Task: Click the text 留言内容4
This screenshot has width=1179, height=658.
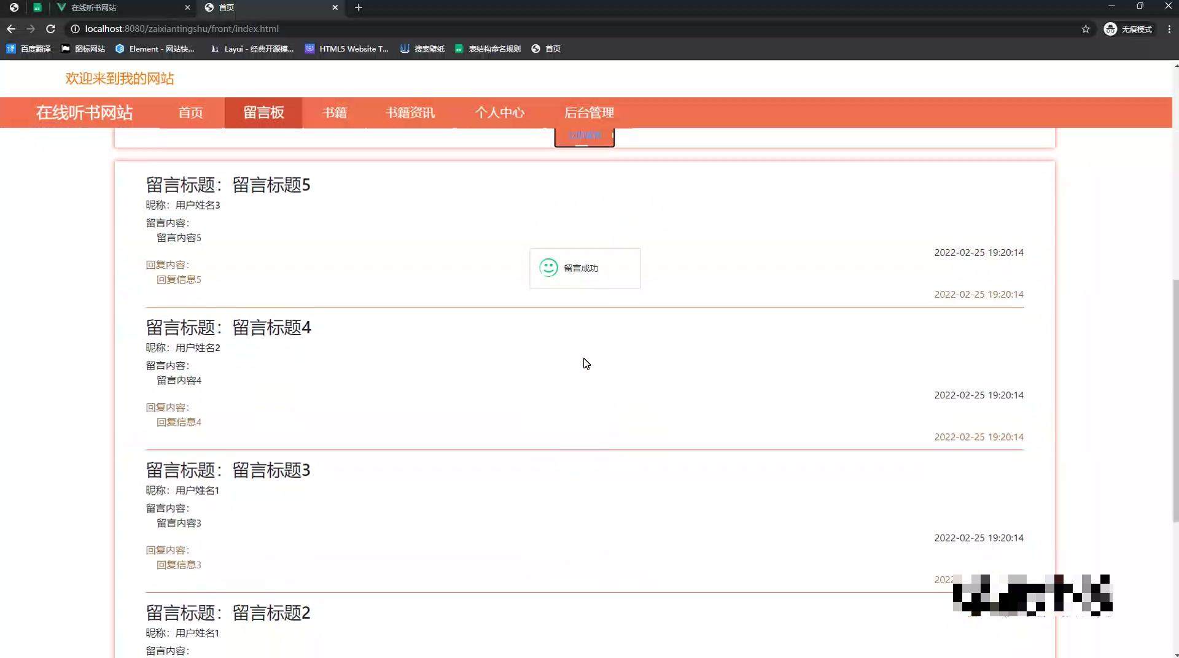Action: click(179, 380)
